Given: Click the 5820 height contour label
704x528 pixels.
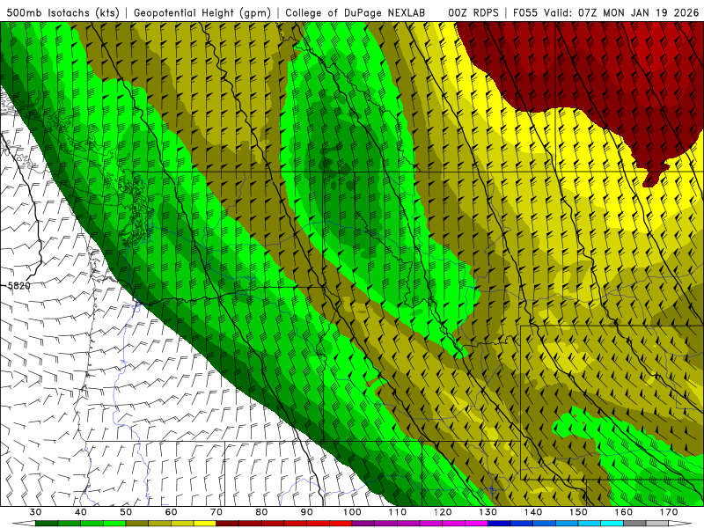Looking at the screenshot, I should click(x=18, y=285).
